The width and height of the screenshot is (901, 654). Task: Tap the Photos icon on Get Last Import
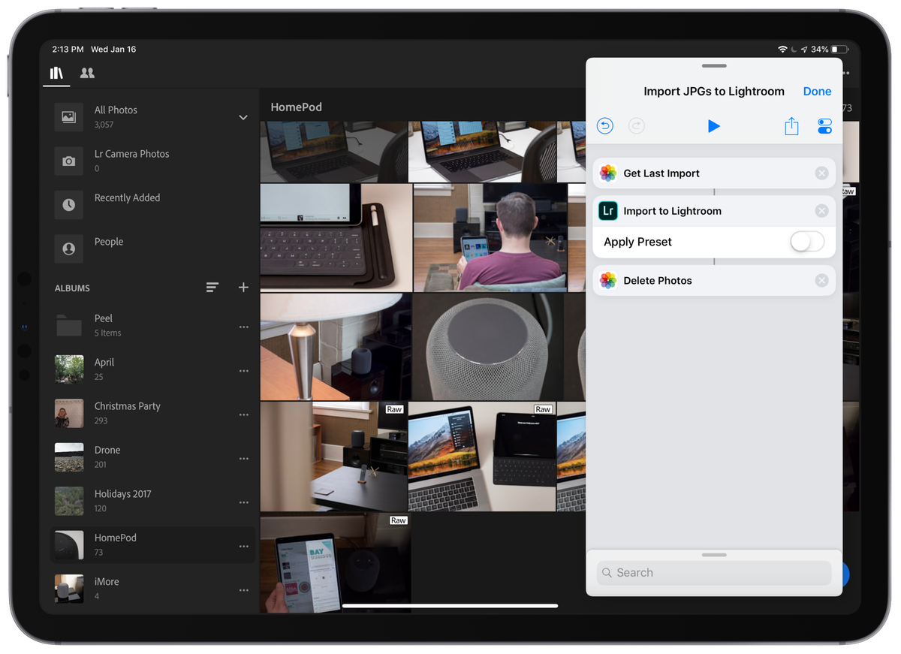point(608,173)
